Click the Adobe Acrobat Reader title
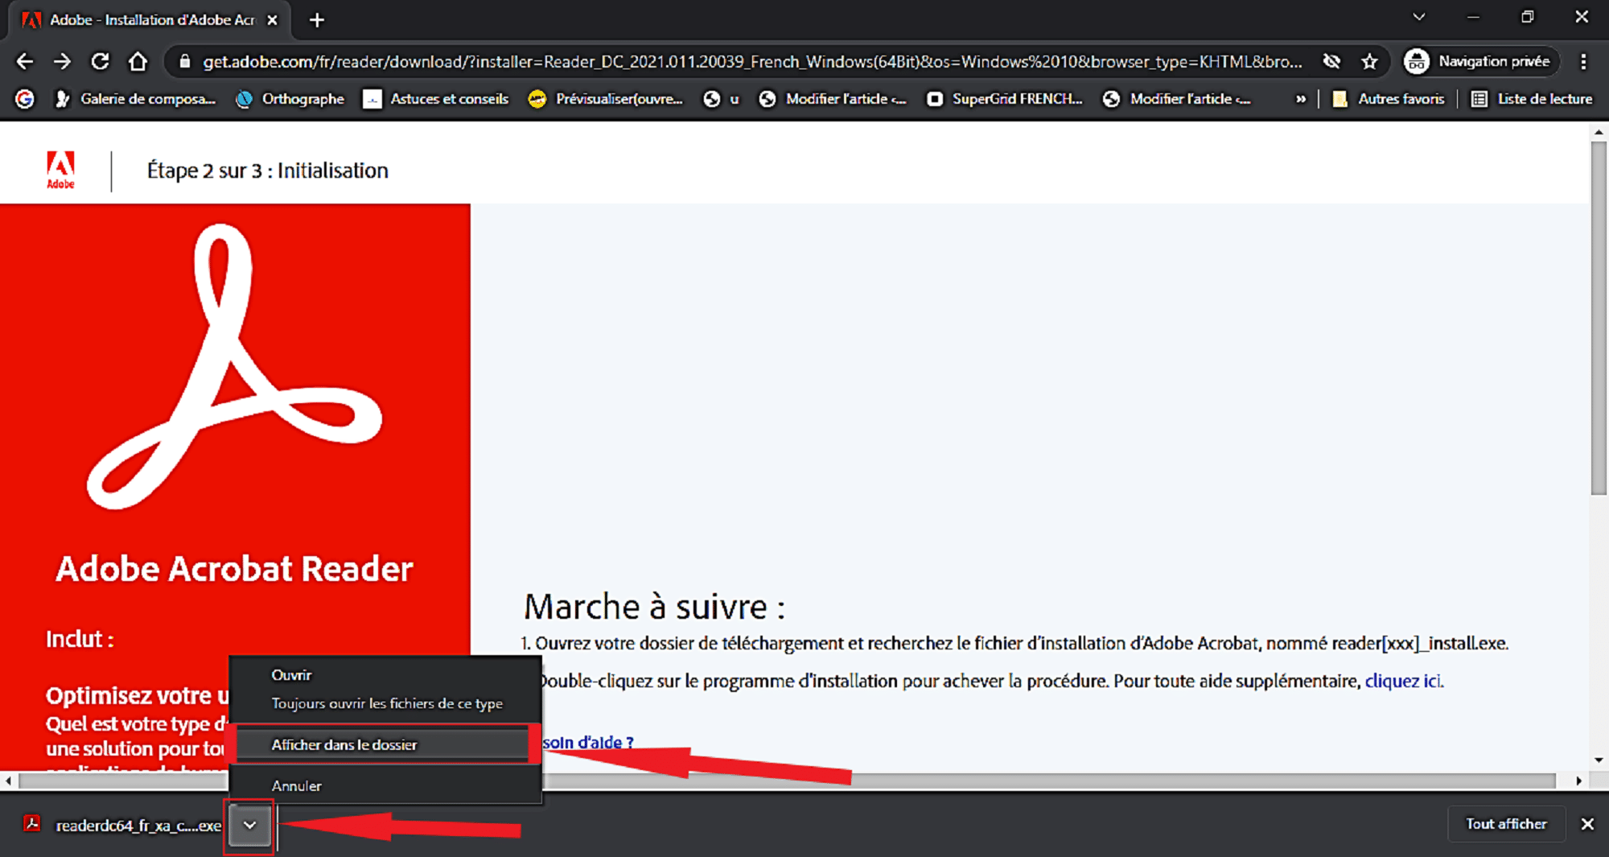1609x857 pixels. [x=234, y=569]
